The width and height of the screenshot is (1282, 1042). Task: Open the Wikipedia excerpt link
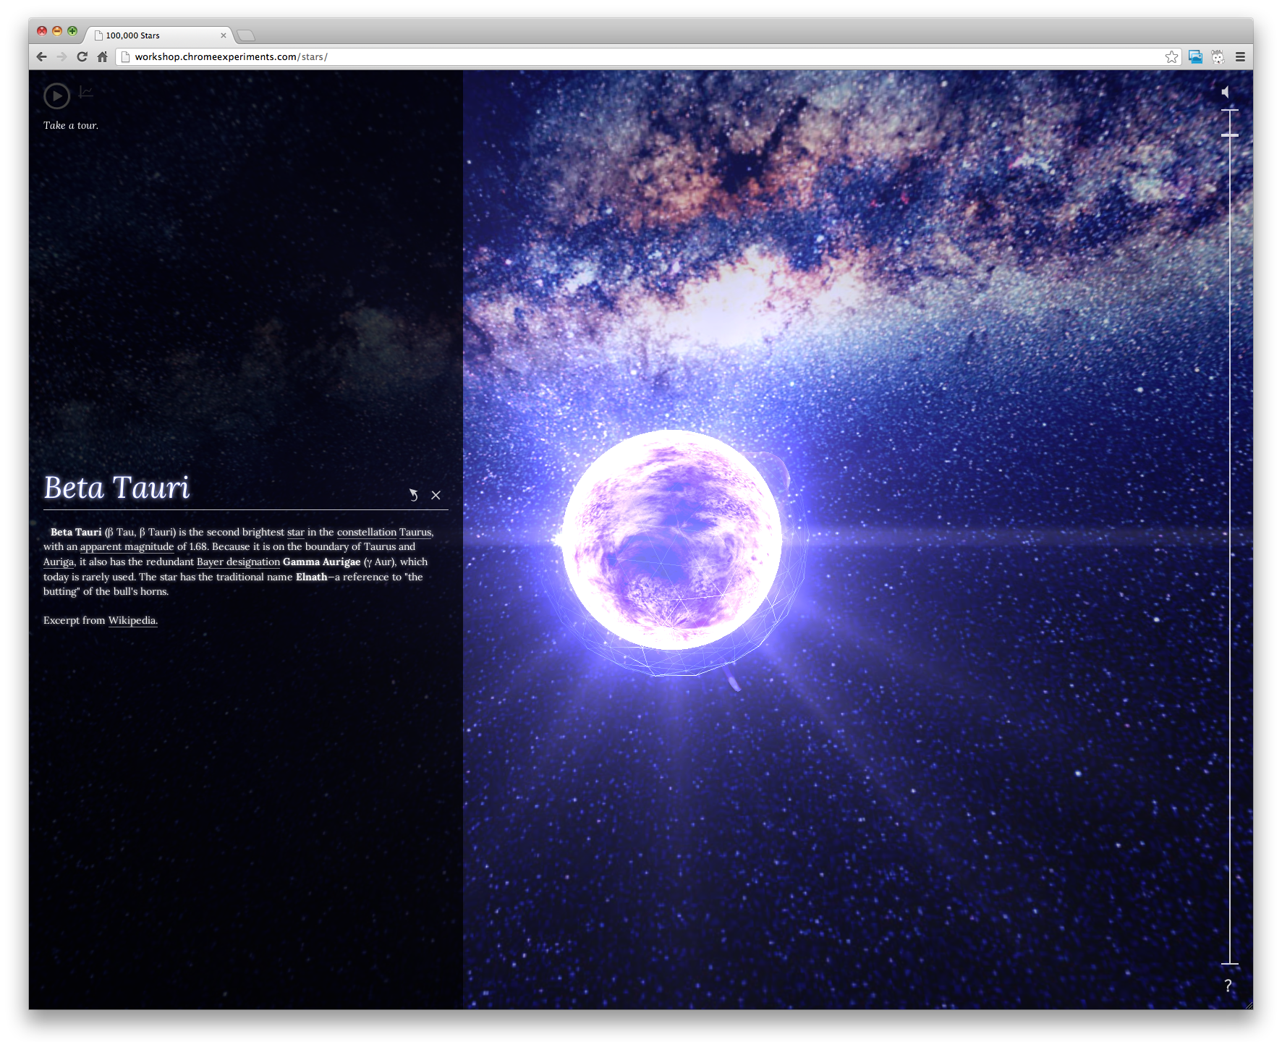click(x=132, y=620)
